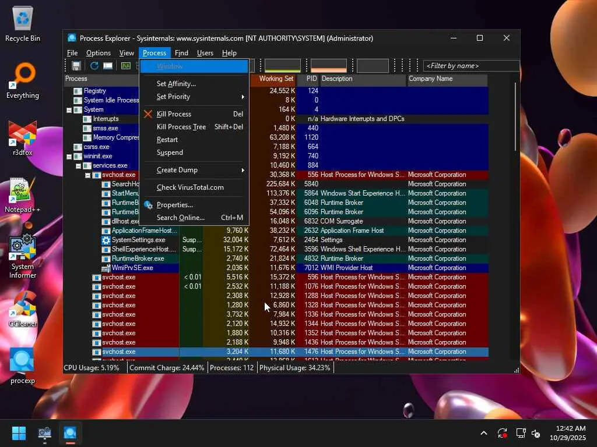Click the WmiPrvSE.exe process icon
The width and height of the screenshot is (597, 447).
106,268
